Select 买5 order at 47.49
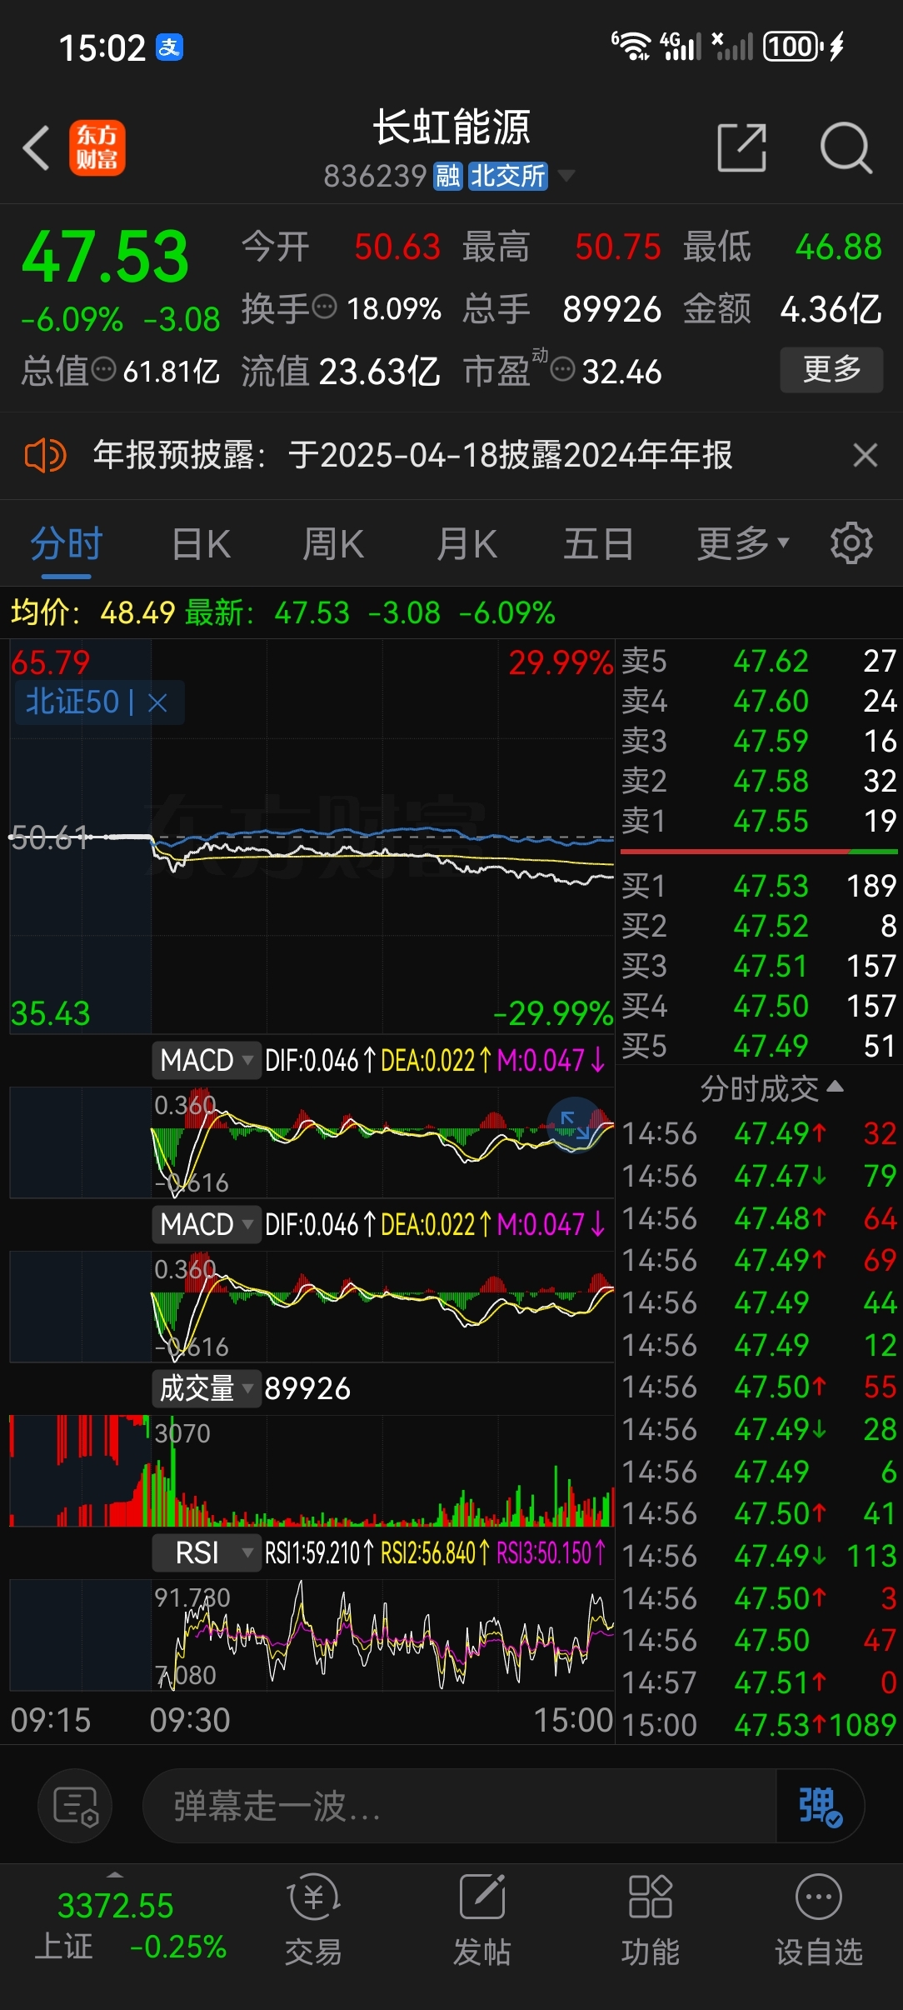 pyautogui.click(x=759, y=1046)
